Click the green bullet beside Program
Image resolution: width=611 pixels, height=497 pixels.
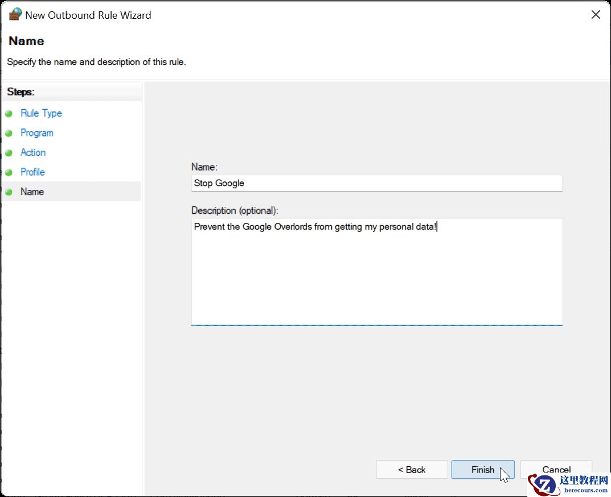point(9,133)
